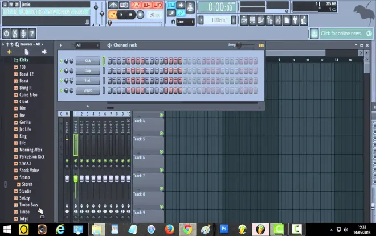Open the OPTIONS menu
Image resolution: width=376 pixels, height=236 pixels.
[66, 12]
